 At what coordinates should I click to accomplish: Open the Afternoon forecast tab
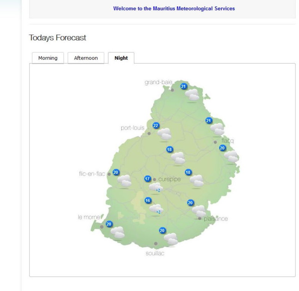click(x=86, y=58)
